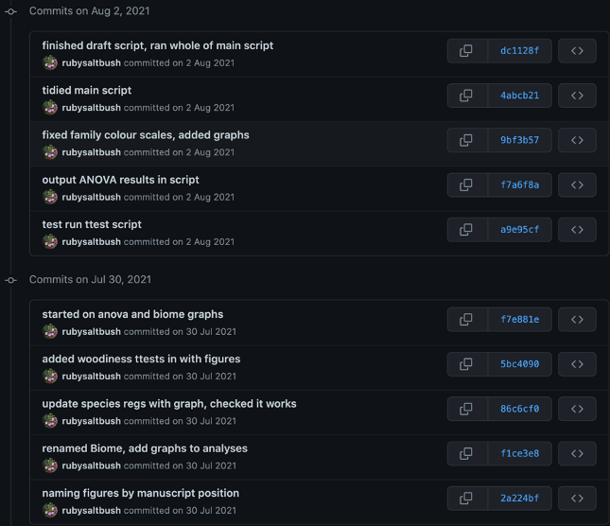Click rubysaltbush author link under 'test run ttest script'
This screenshot has height=526, width=610.
pyautogui.click(x=91, y=242)
